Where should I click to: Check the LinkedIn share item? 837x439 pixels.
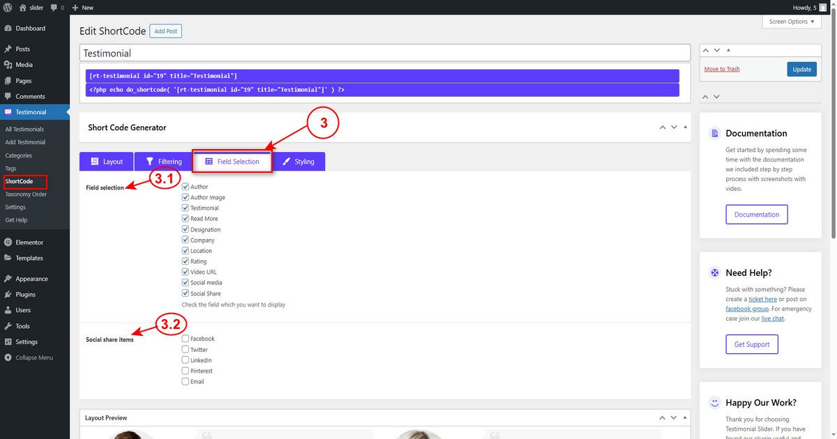pyautogui.click(x=186, y=360)
